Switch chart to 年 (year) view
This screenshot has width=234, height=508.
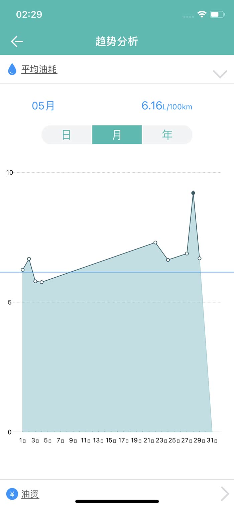(167, 135)
